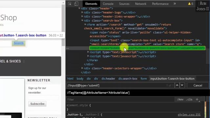Toggle the .cls class editor
This screenshot has width=210, height=118.
click(x=189, y=99)
